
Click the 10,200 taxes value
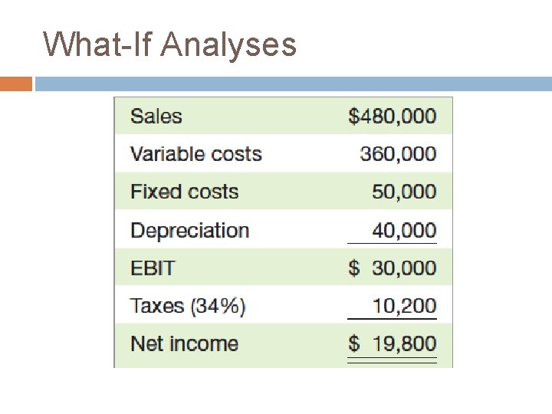click(404, 306)
